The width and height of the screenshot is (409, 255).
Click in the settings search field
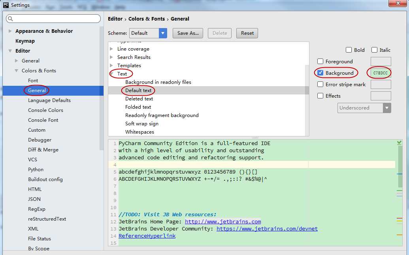[53, 19]
